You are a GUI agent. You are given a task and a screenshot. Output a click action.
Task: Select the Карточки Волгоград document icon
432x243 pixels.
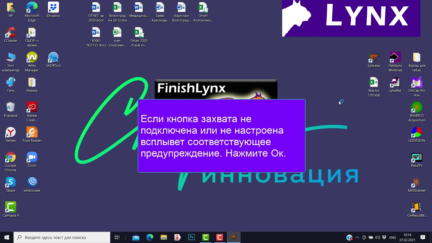pos(182,12)
